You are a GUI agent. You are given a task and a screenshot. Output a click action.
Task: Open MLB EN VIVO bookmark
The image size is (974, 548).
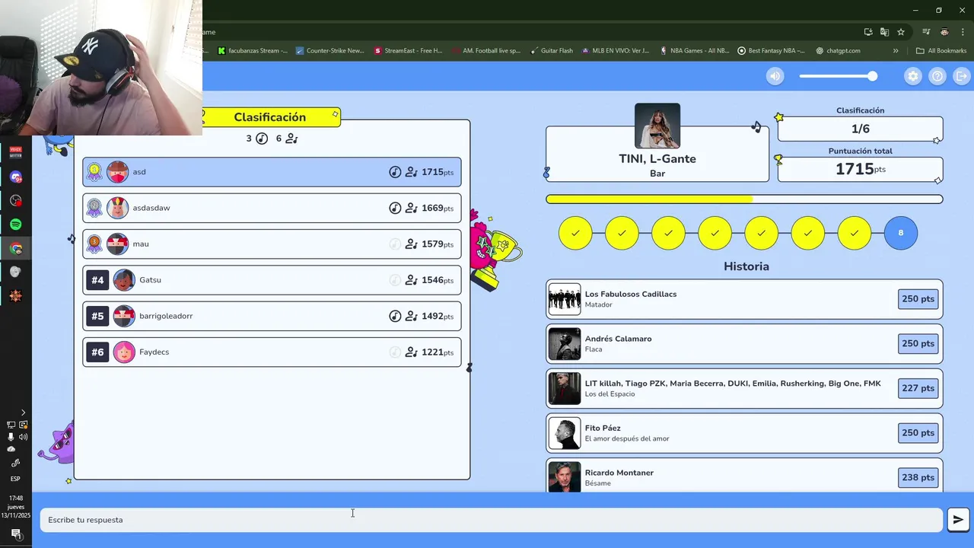coord(615,51)
